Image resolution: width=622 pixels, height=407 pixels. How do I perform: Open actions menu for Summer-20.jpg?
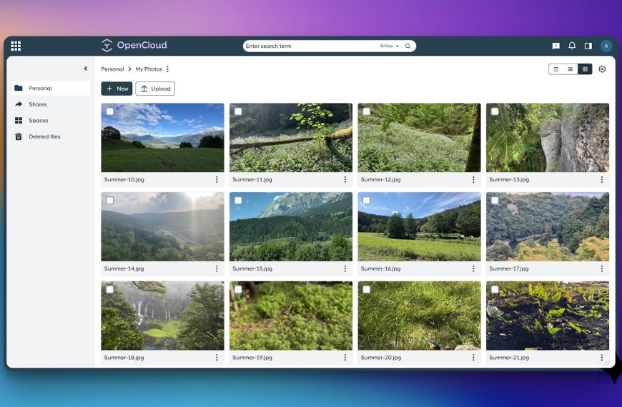point(473,358)
